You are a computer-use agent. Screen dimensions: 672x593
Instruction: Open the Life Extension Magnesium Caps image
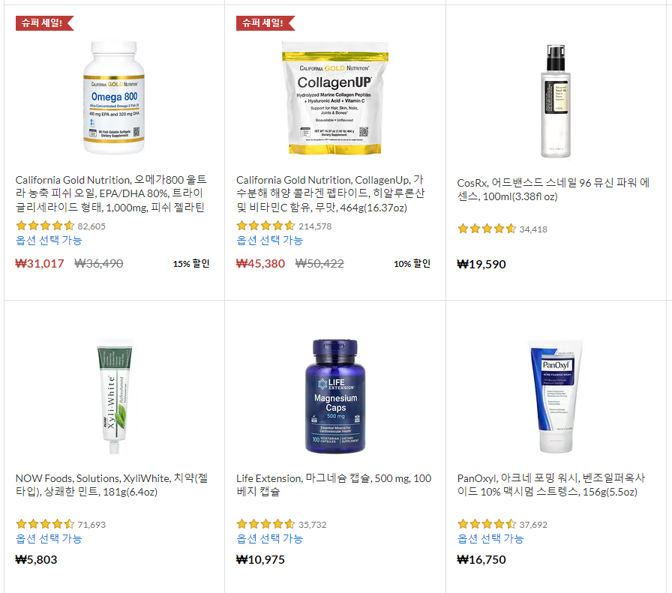335,397
